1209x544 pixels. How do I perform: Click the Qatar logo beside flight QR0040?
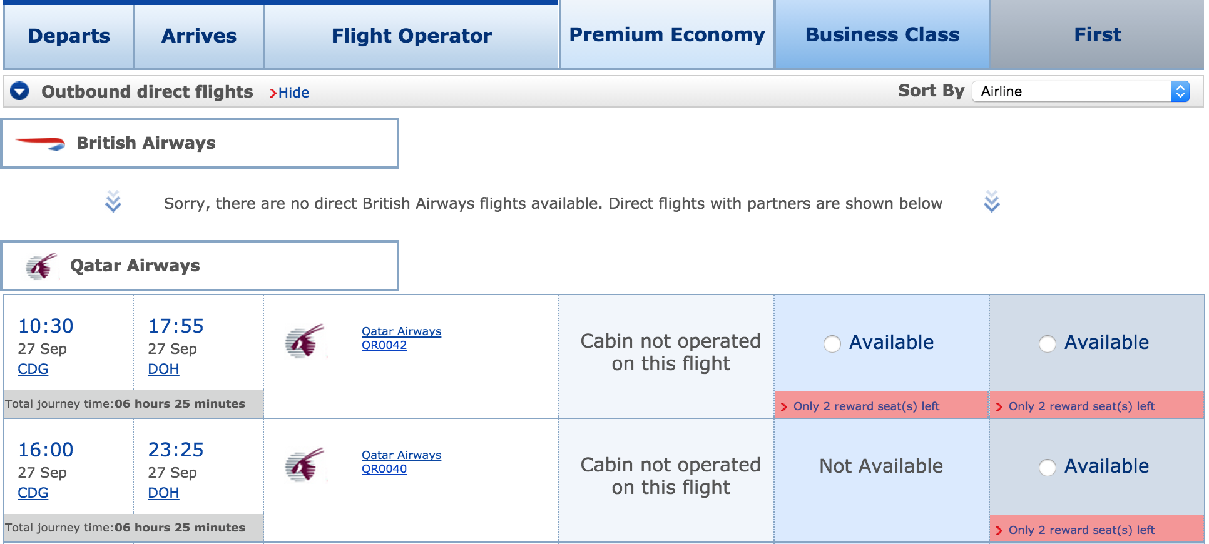coord(305,465)
